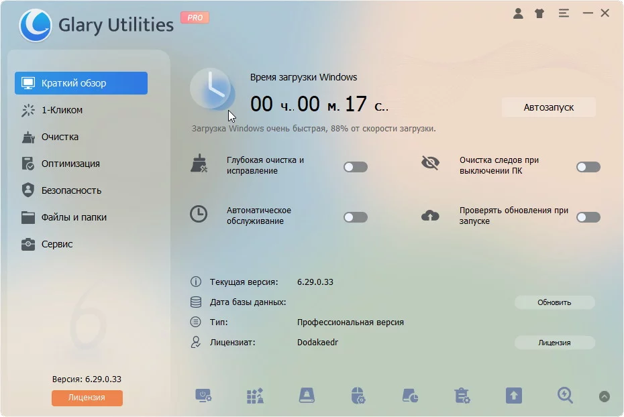
Task: Open the context menu manager mouse icon
Action: [x=358, y=396]
